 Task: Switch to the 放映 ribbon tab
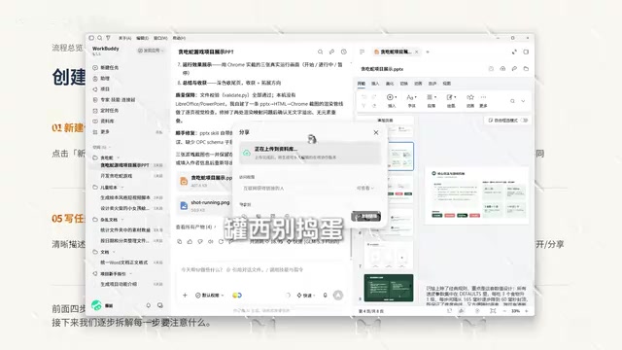click(x=432, y=84)
